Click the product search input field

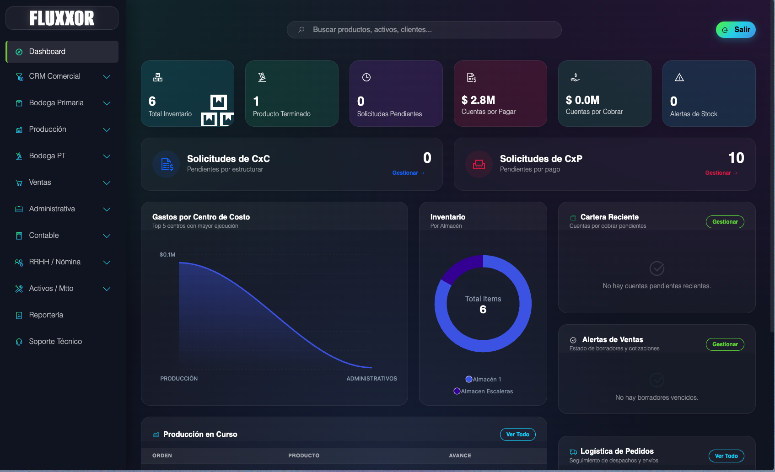click(x=424, y=29)
